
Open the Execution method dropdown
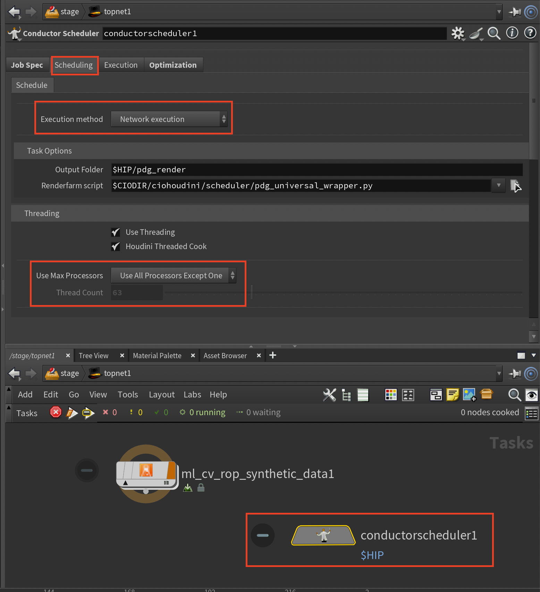(x=169, y=119)
